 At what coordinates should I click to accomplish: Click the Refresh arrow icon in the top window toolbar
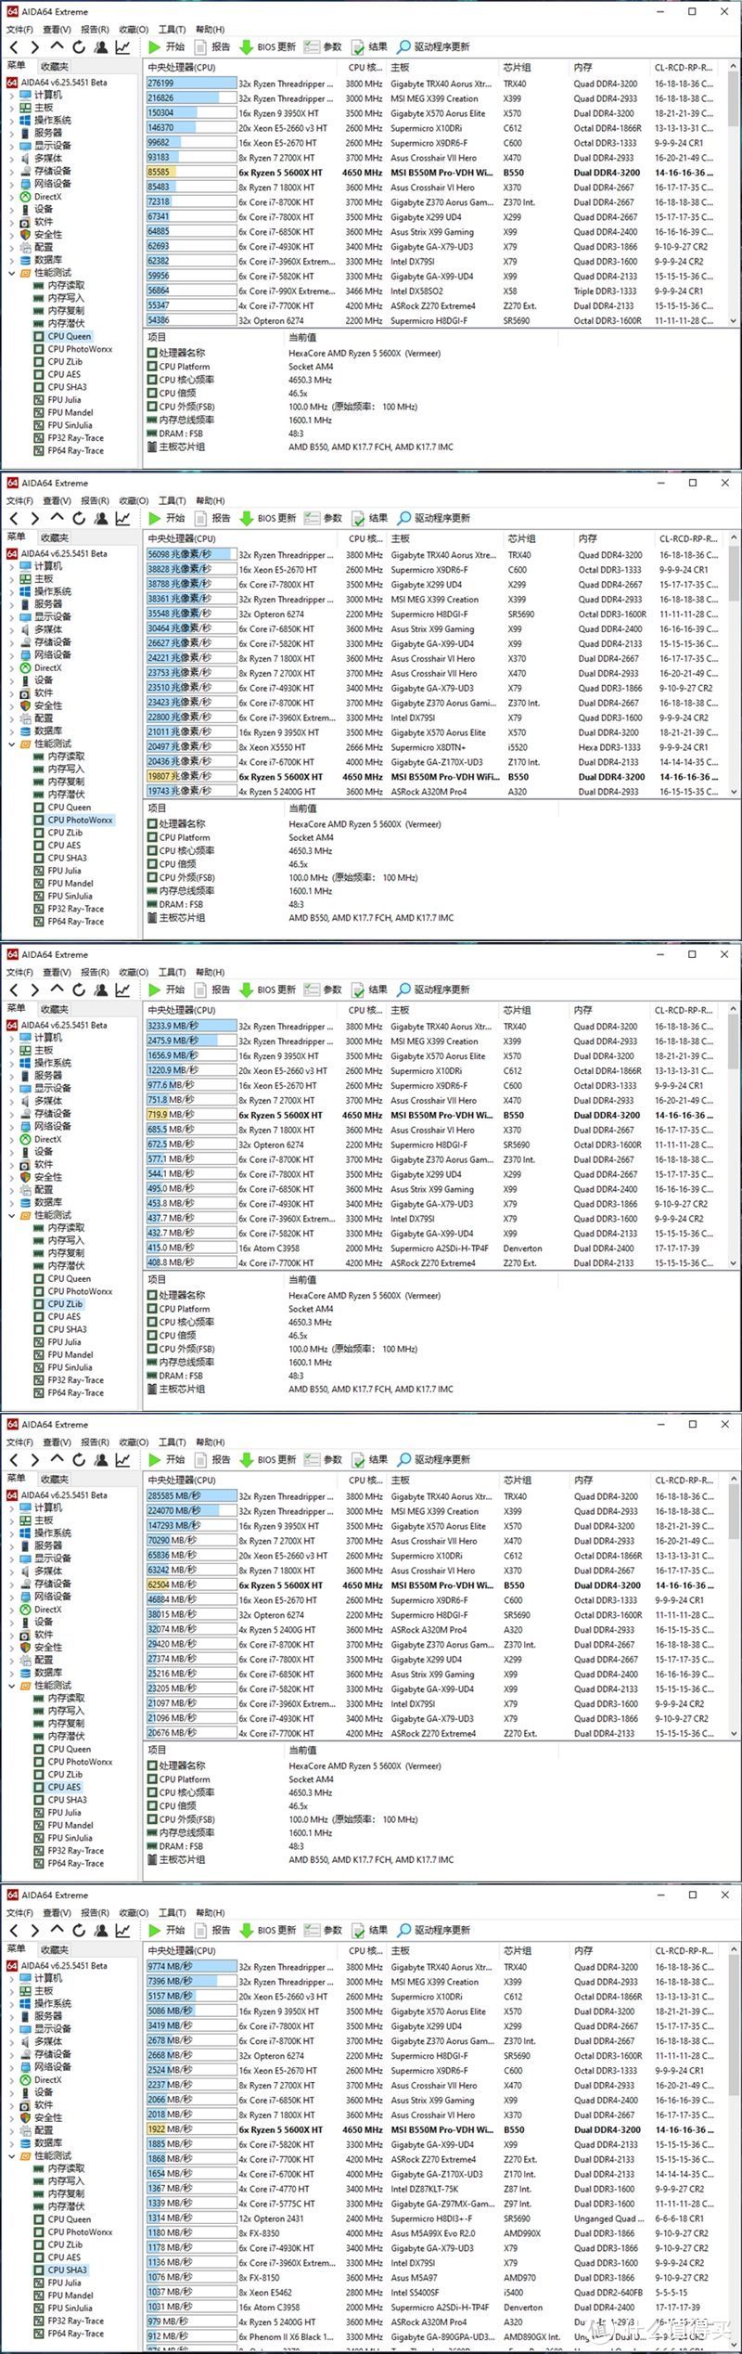(x=79, y=46)
